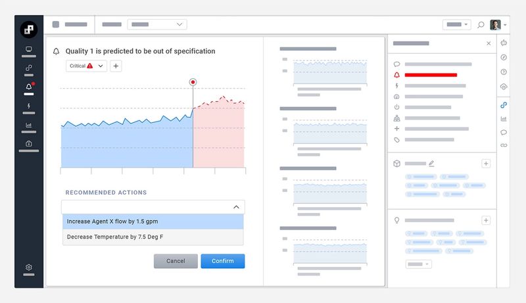Select Increase Agent X flow by 1.5 gpm
This screenshot has height=303, width=526.
(153, 221)
